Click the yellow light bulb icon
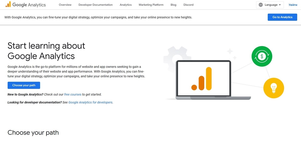The image size is (301, 144). pos(274,88)
